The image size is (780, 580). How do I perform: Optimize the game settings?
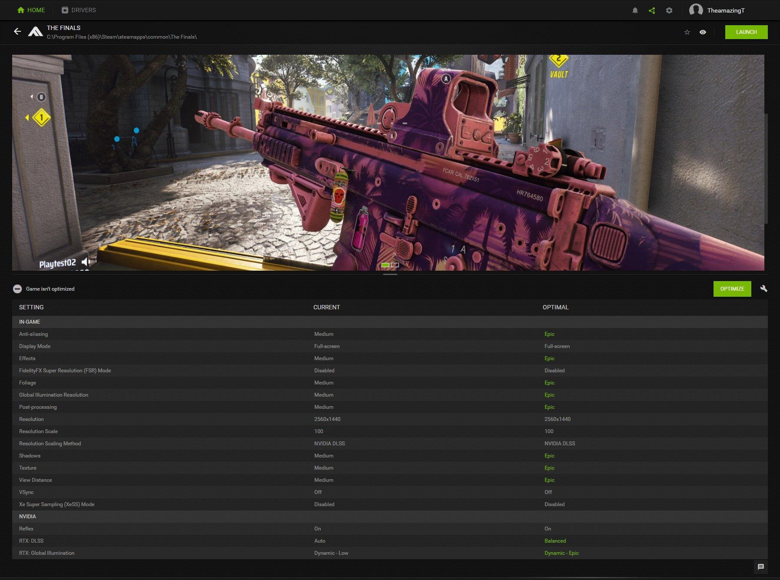tap(732, 289)
